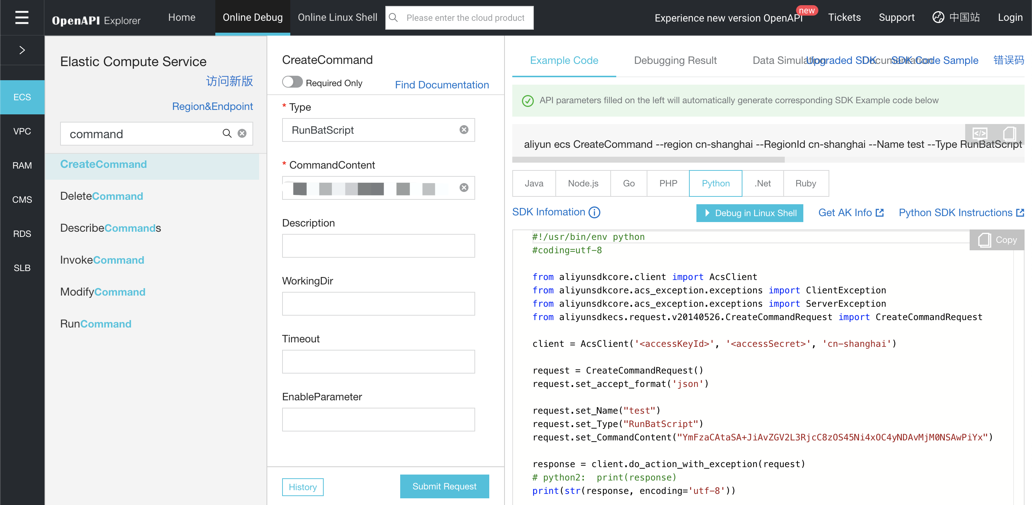Select DescribeCommands in the API list
The height and width of the screenshot is (505, 1032).
110,228
